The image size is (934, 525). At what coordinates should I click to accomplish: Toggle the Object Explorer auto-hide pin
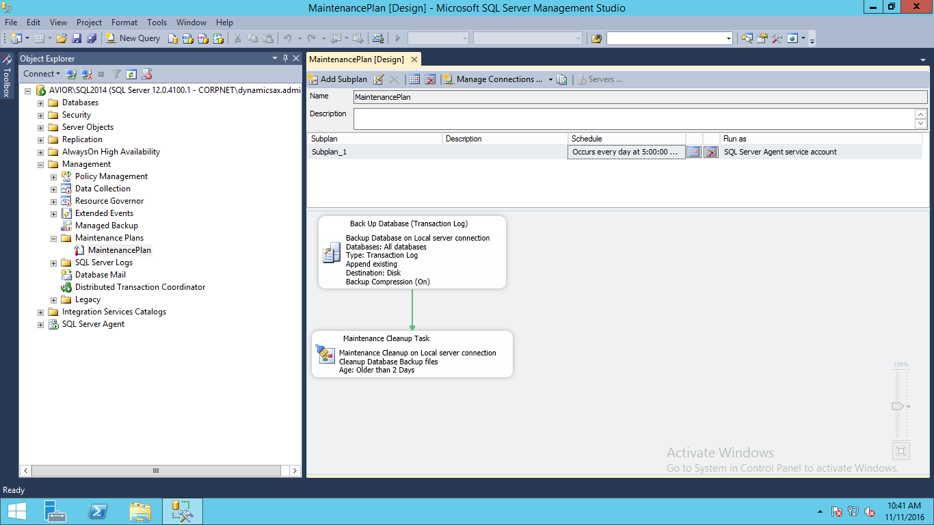coord(285,59)
